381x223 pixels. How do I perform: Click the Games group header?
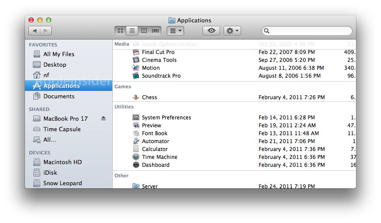pos(123,86)
